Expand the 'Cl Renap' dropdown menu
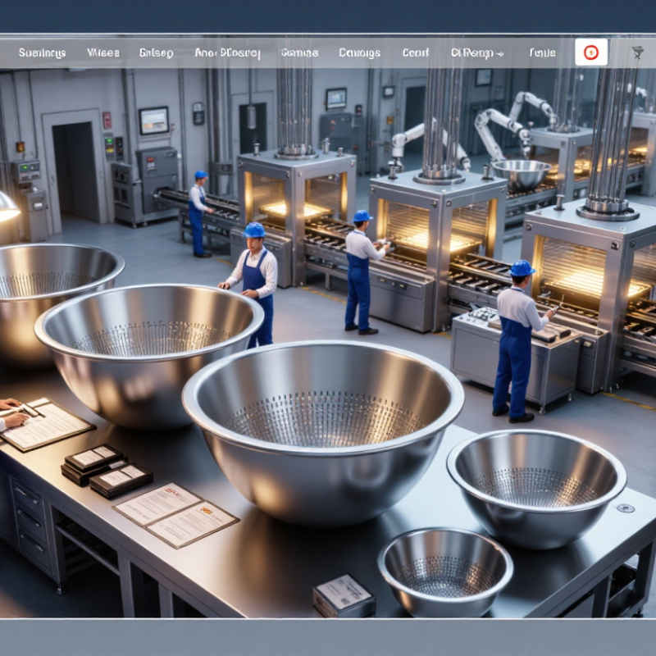Viewport: 656px width, 656px height. 477,53
